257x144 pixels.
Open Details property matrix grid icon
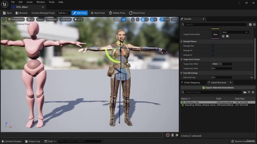point(250,24)
